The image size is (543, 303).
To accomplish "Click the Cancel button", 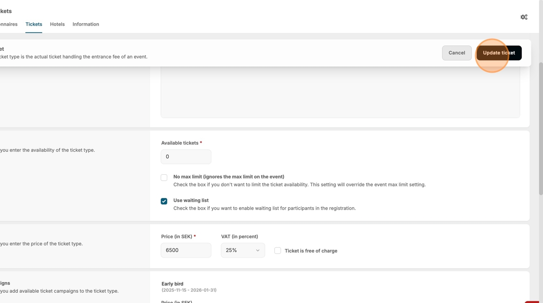I will click(x=456, y=53).
